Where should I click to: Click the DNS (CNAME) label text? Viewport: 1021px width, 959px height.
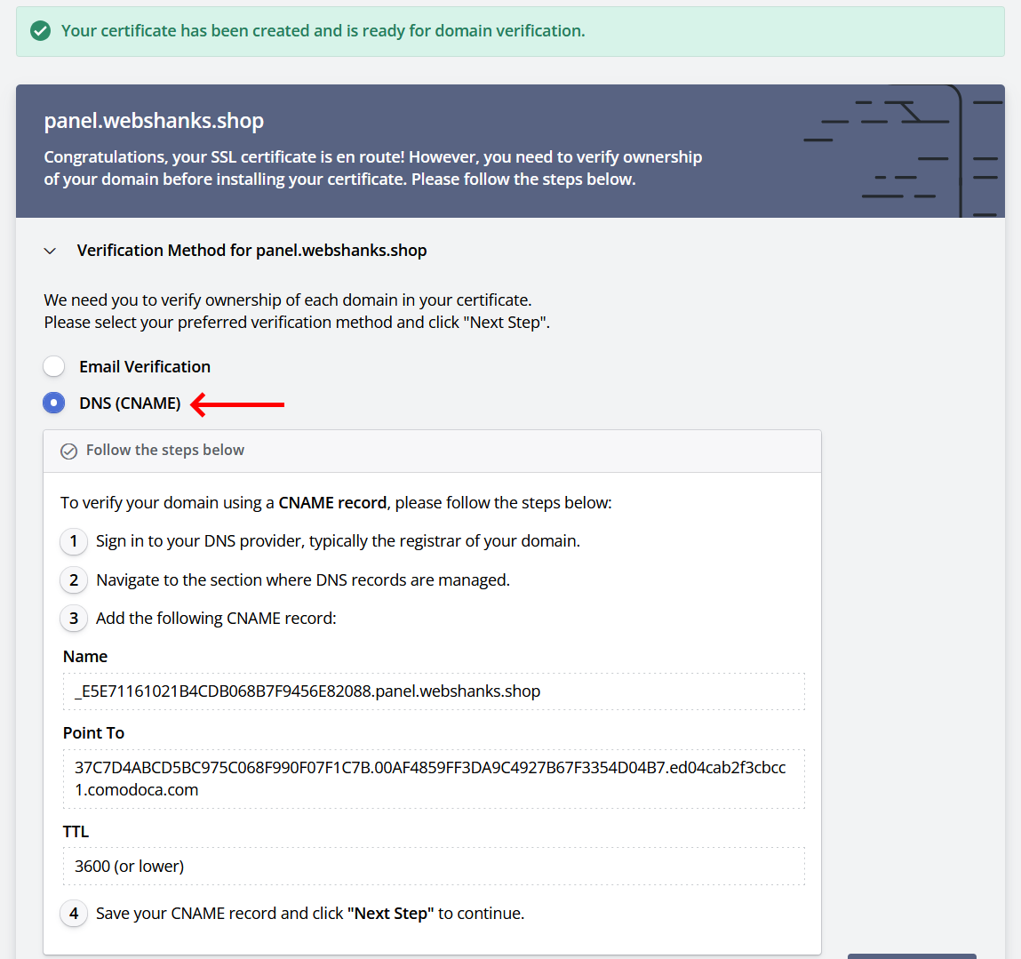coord(130,404)
